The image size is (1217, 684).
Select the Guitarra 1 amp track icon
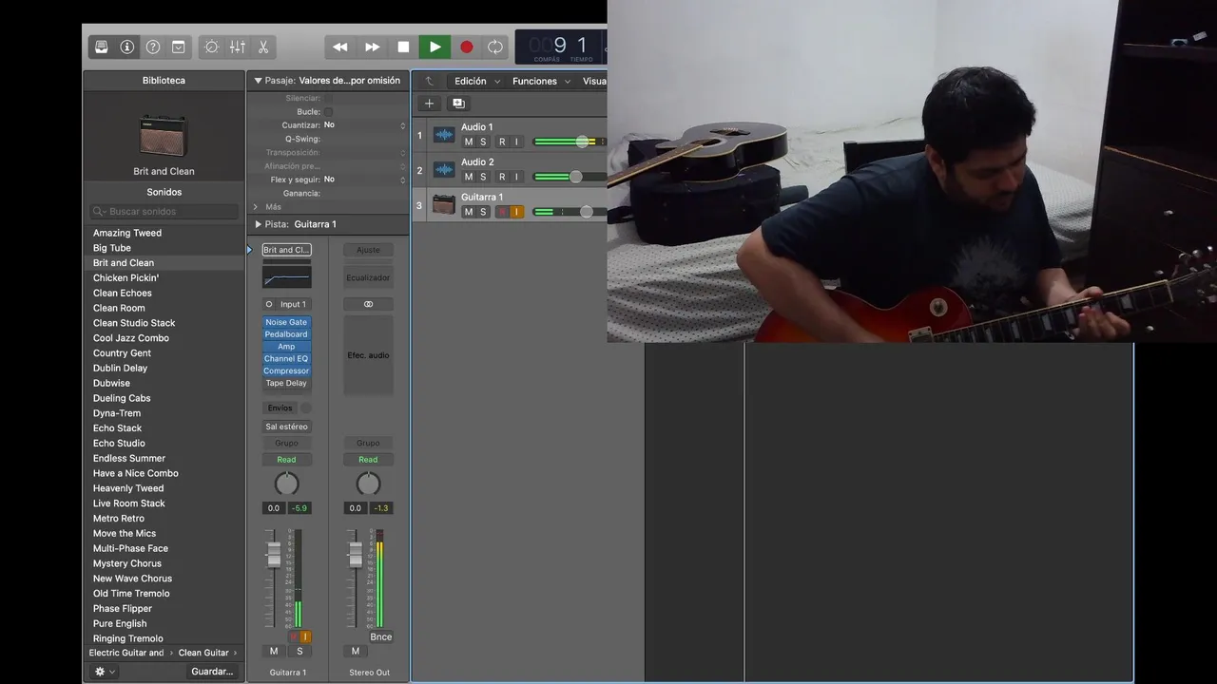tap(444, 204)
